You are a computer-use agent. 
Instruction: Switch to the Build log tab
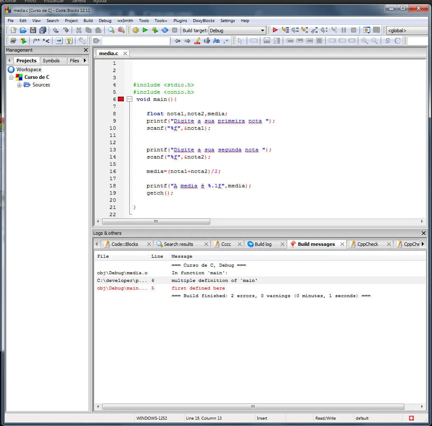click(262, 244)
